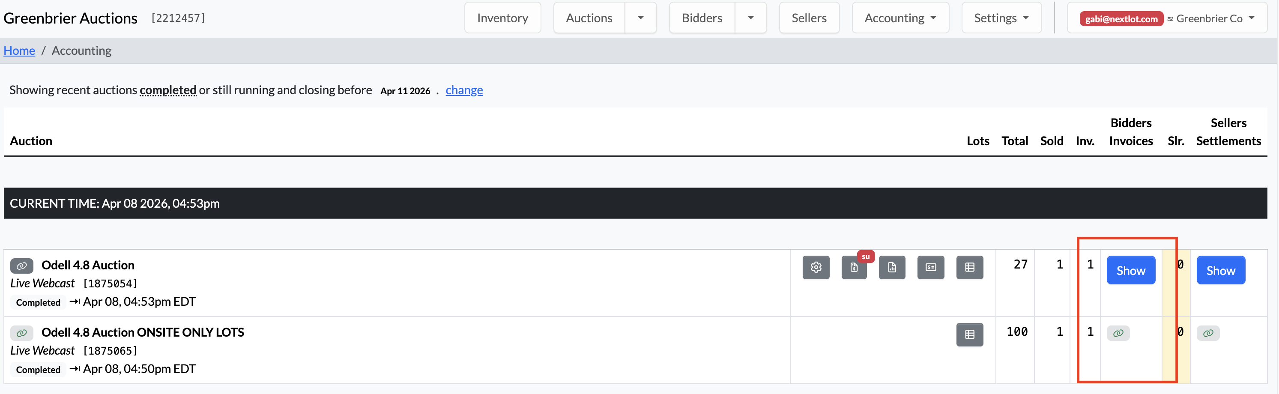The image size is (1279, 394).
Task: Expand the Auctions dropdown arrow
Action: [x=640, y=18]
